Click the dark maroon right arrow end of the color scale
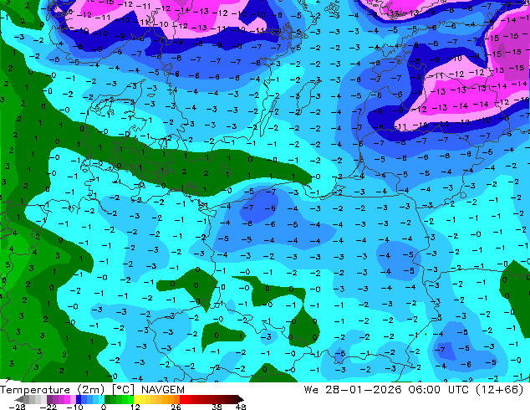 click(x=241, y=399)
